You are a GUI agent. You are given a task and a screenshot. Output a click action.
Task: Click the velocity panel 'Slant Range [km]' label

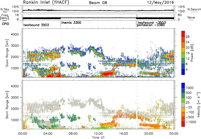point(7,105)
